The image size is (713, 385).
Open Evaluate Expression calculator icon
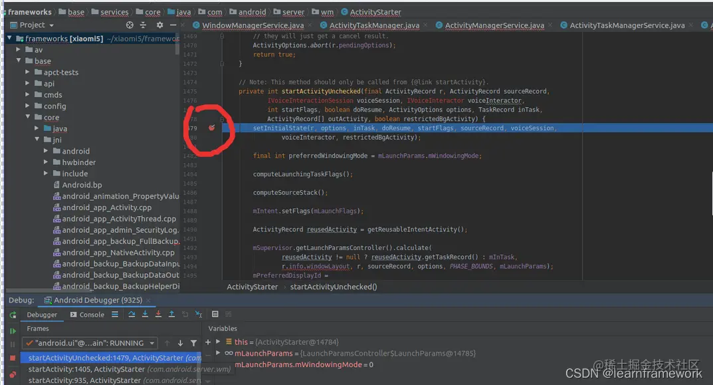[215, 314]
